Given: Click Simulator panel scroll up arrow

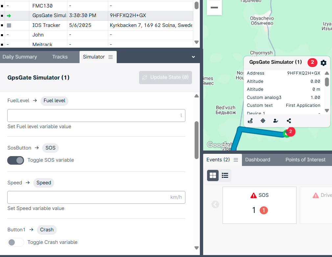Looking at the screenshot, I should pyautogui.click(x=197, y=96).
